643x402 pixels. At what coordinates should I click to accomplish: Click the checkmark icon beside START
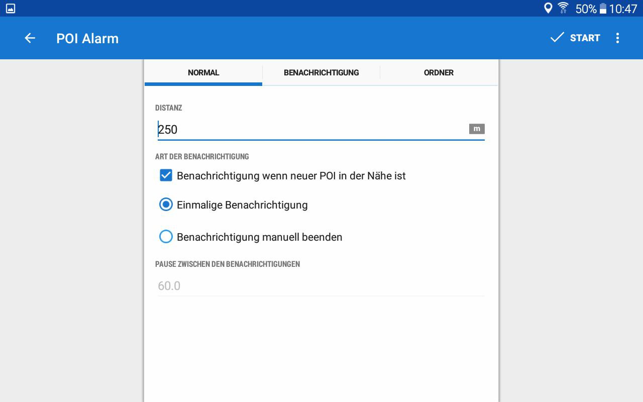557,38
